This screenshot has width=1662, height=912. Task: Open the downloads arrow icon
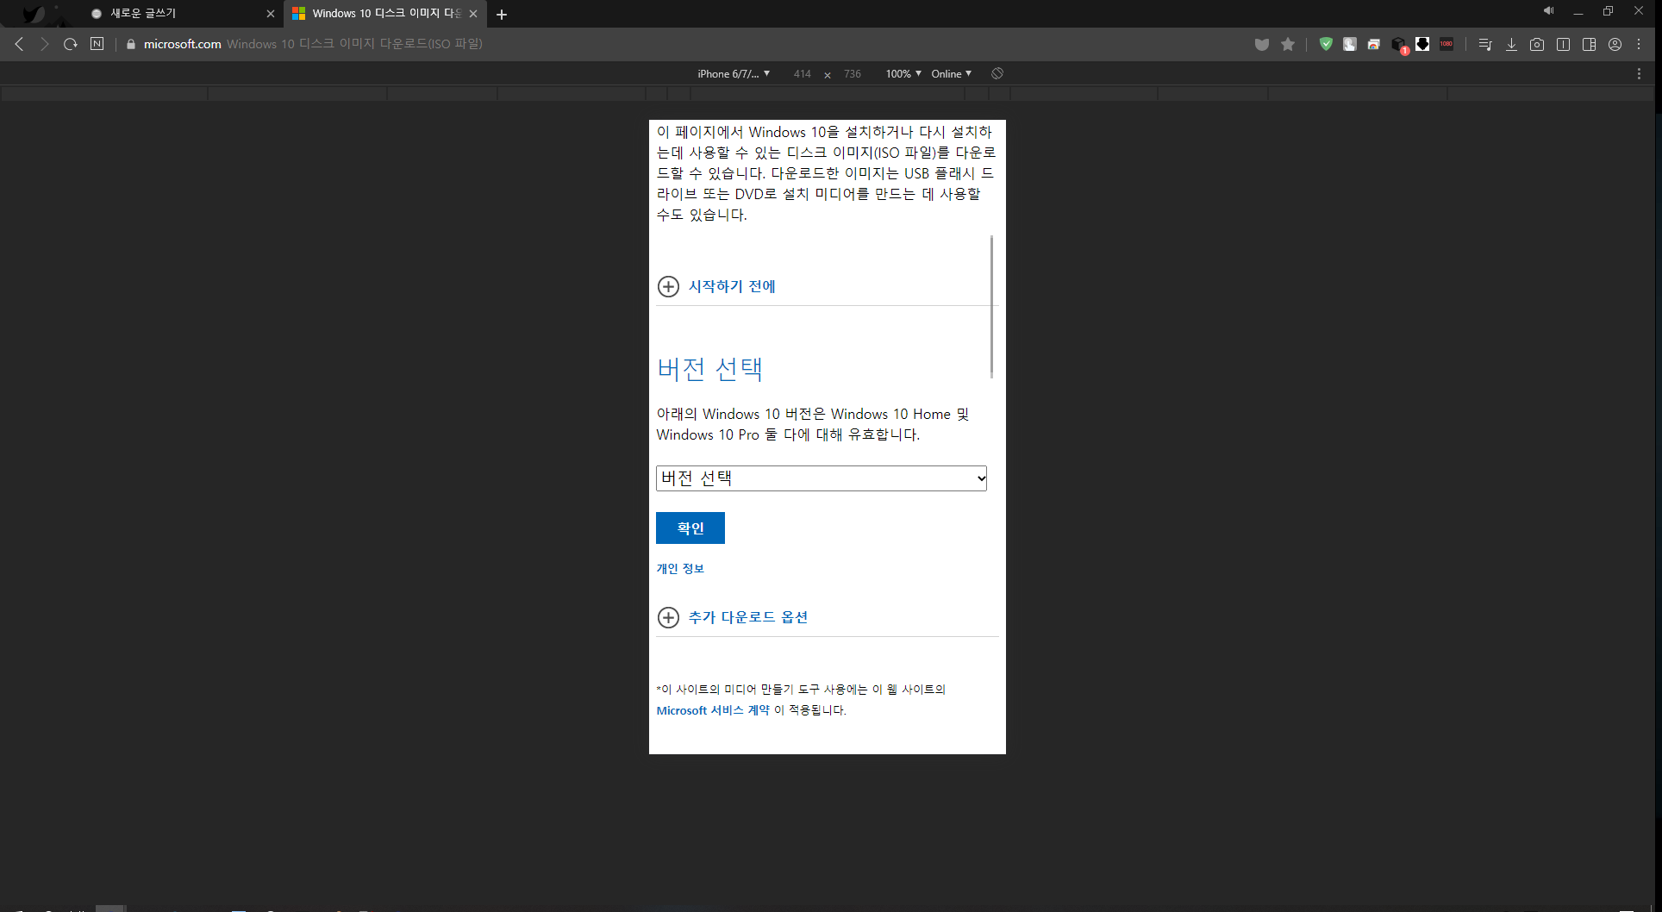(x=1511, y=45)
